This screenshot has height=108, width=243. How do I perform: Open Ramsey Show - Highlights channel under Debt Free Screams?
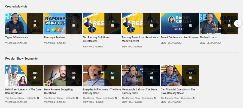(21, 98)
